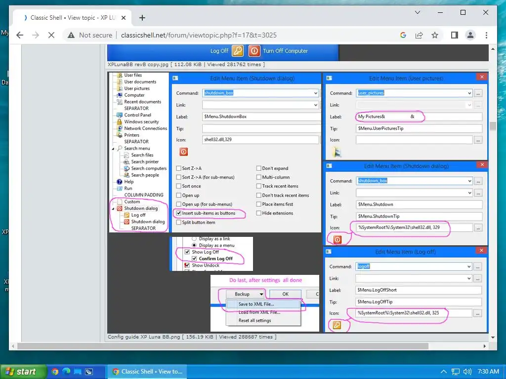Click the Control Panel tree icon
The width and height of the screenshot is (506, 379).
click(119, 115)
